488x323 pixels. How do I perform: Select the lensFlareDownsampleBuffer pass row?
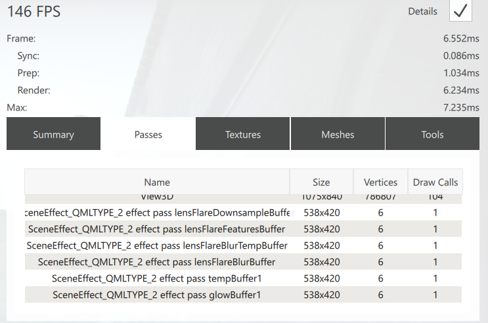coord(157,212)
